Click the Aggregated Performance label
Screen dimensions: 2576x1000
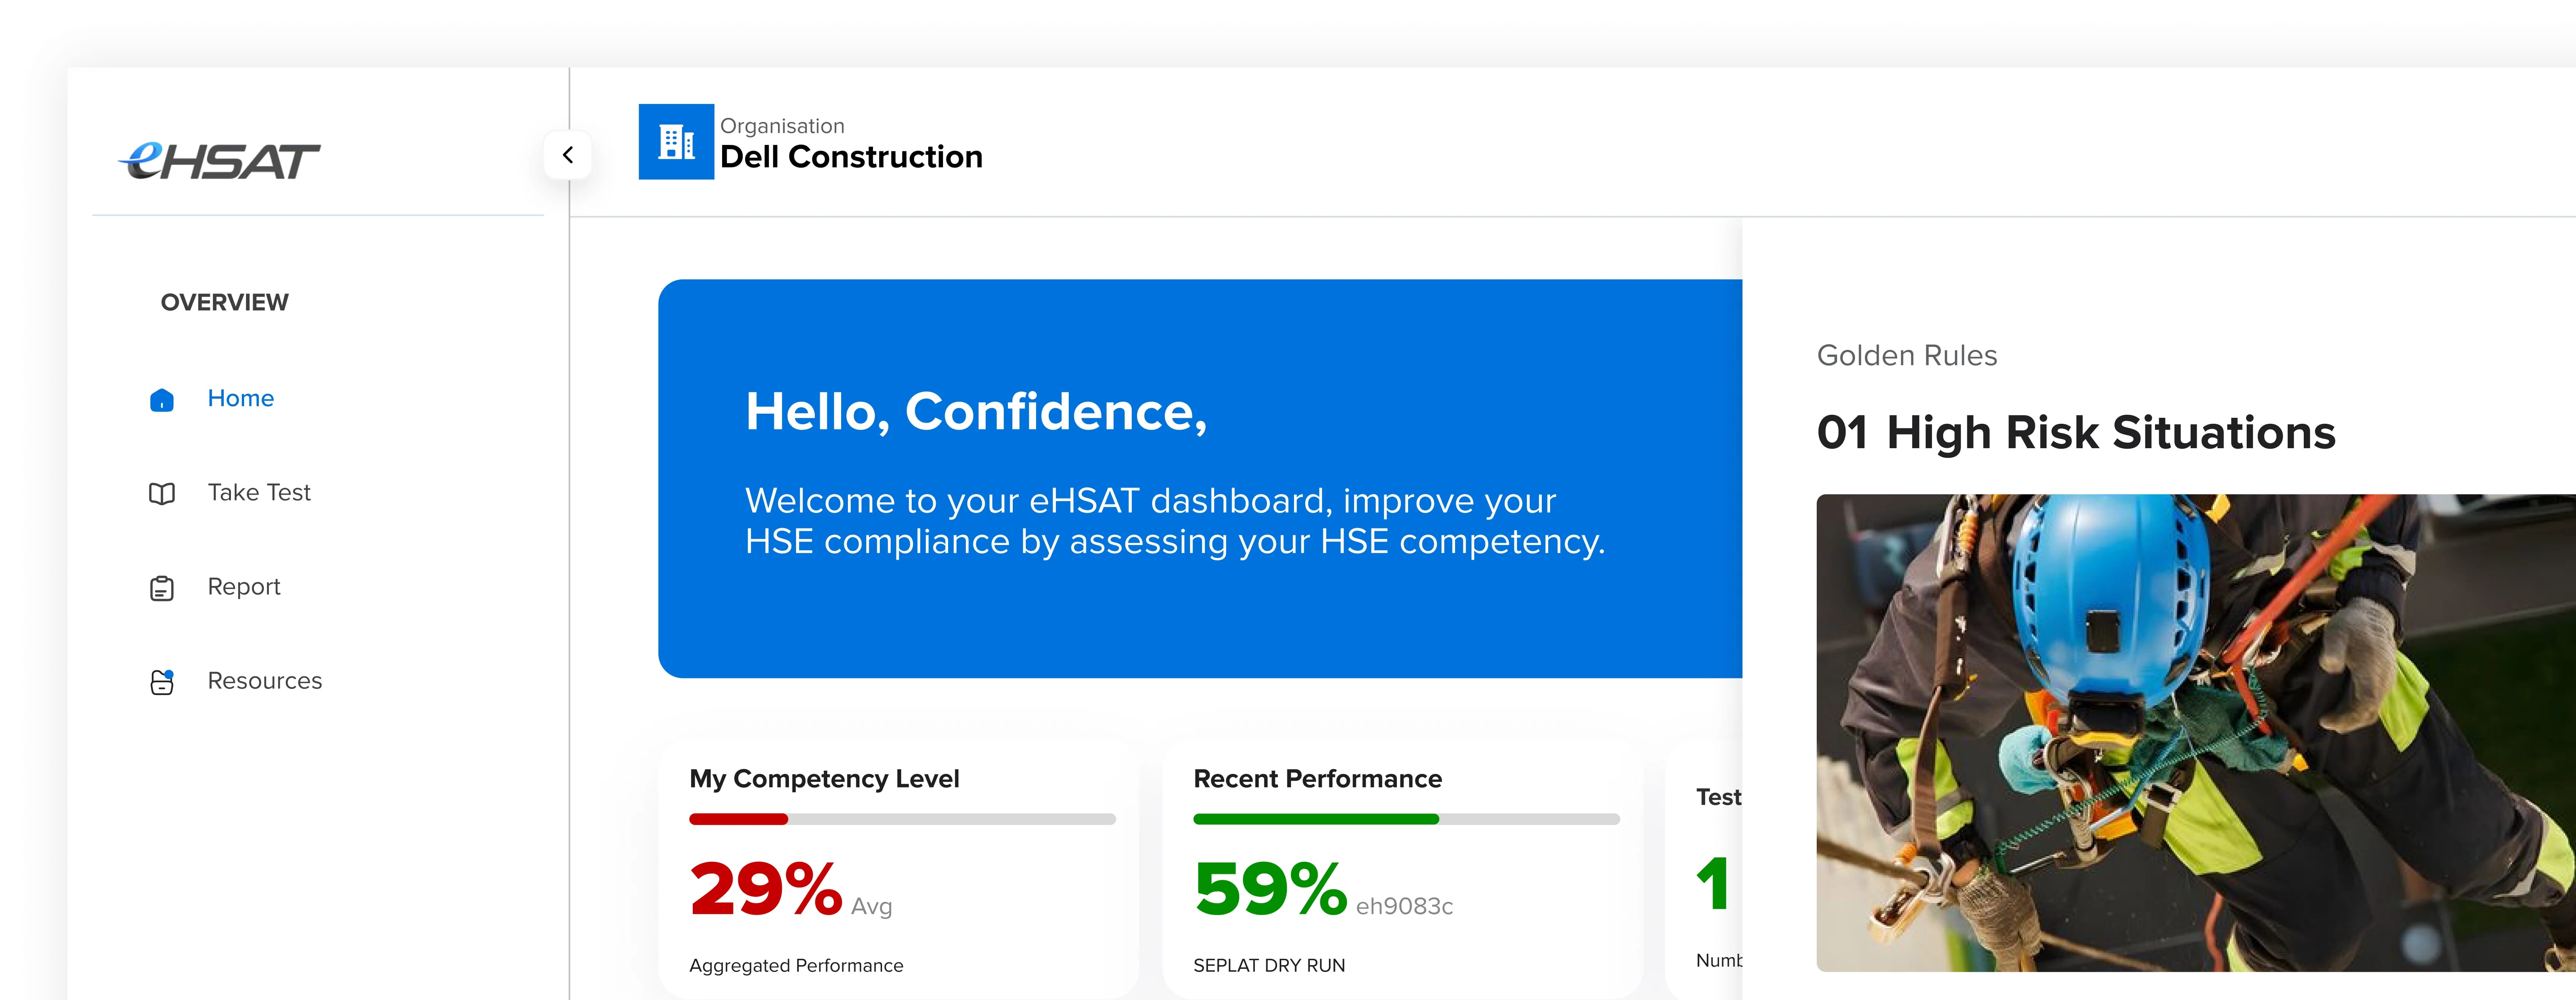pos(796,965)
